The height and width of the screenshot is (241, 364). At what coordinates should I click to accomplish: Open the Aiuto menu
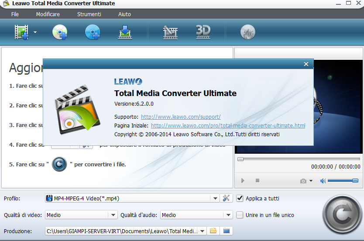pos(124,14)
